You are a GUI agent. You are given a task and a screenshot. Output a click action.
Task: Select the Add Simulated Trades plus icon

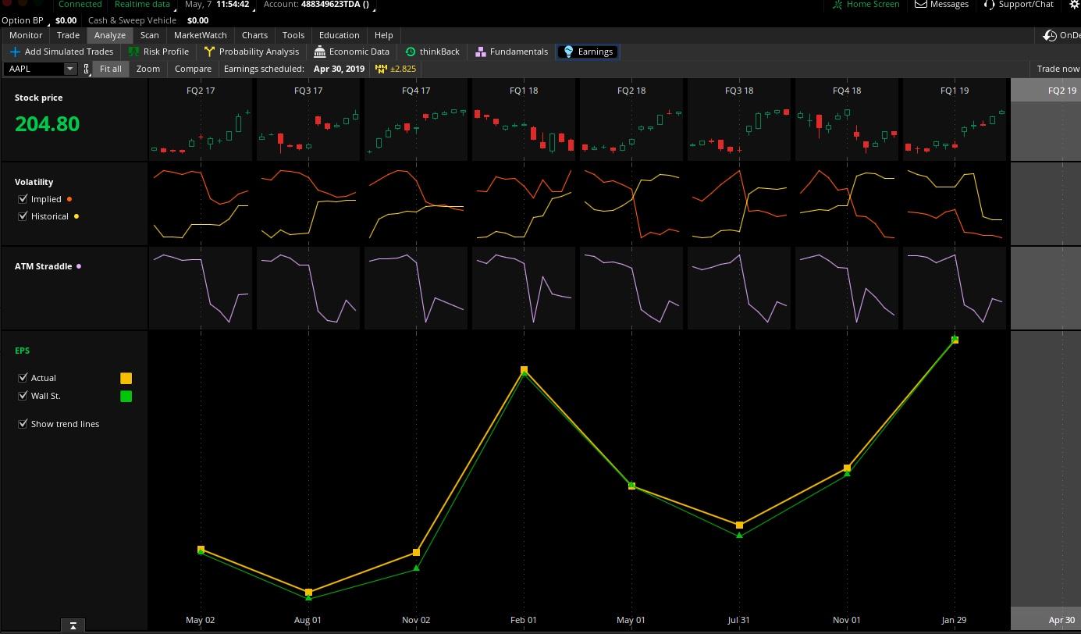click(15, 52)
